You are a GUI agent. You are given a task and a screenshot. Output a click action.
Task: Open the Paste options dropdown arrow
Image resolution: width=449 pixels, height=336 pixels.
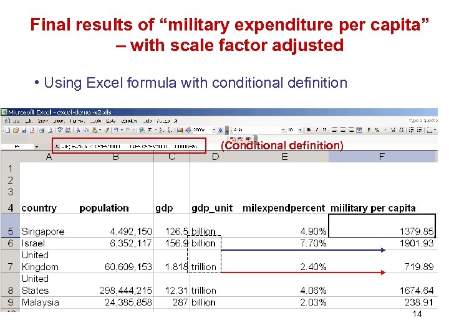pyautogui.click(x=100, y=130)
